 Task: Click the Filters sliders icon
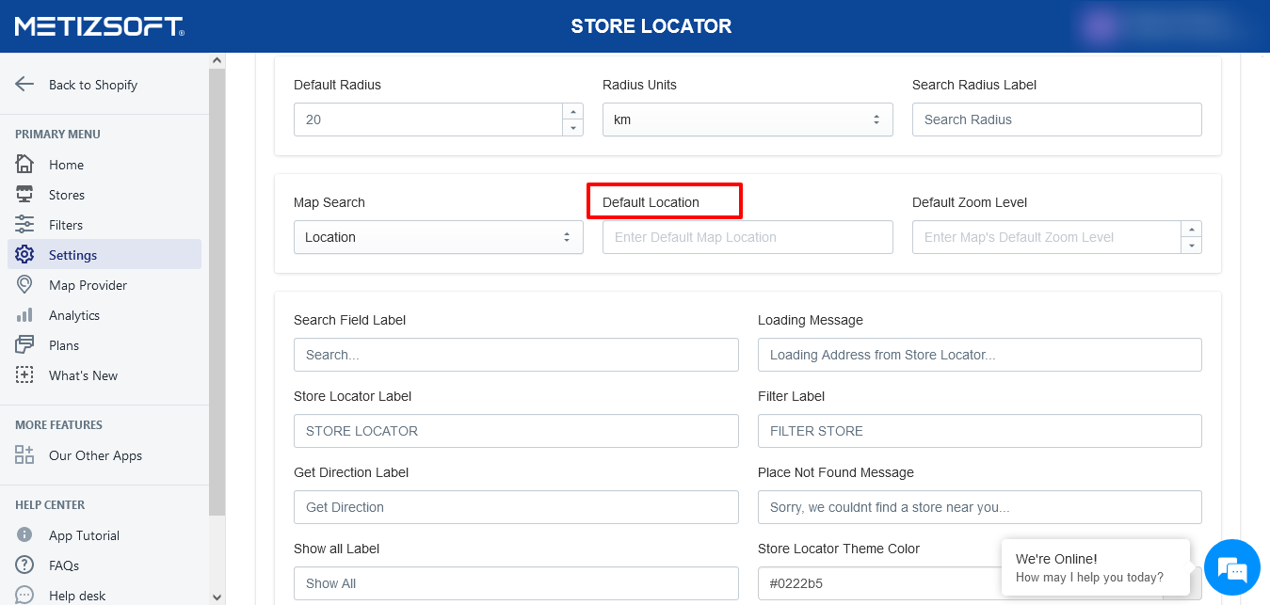point(24,225)
